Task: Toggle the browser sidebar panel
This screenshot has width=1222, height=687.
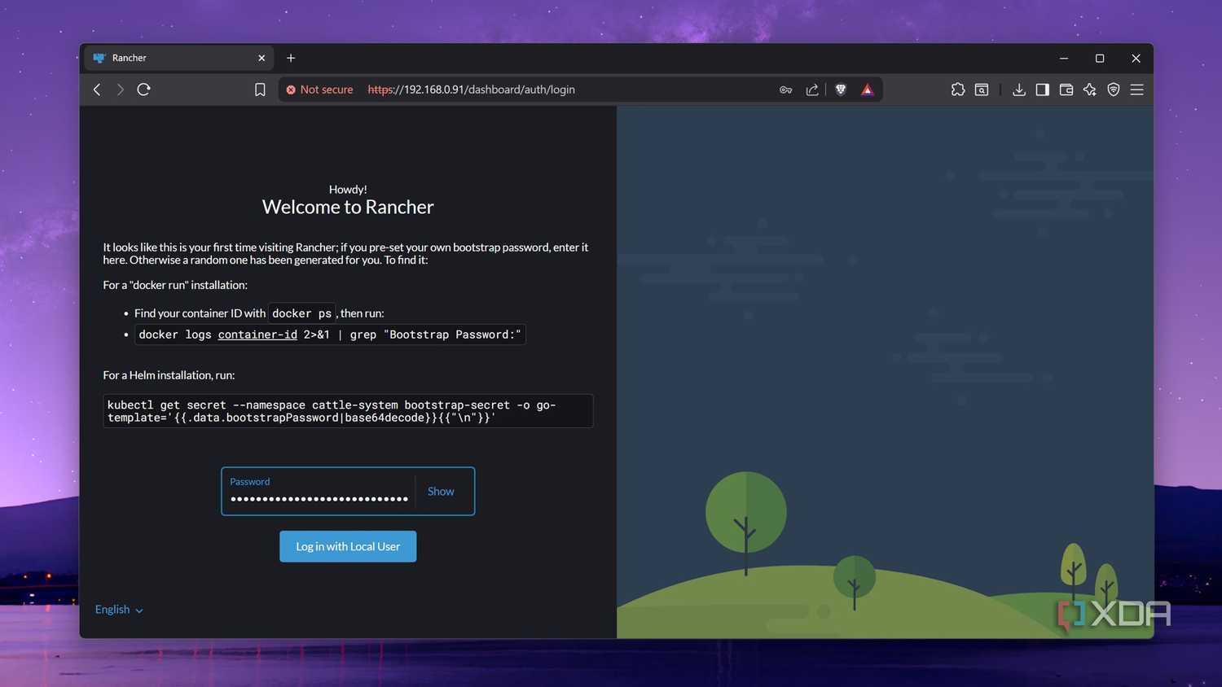Action: tap(1042, 90)
